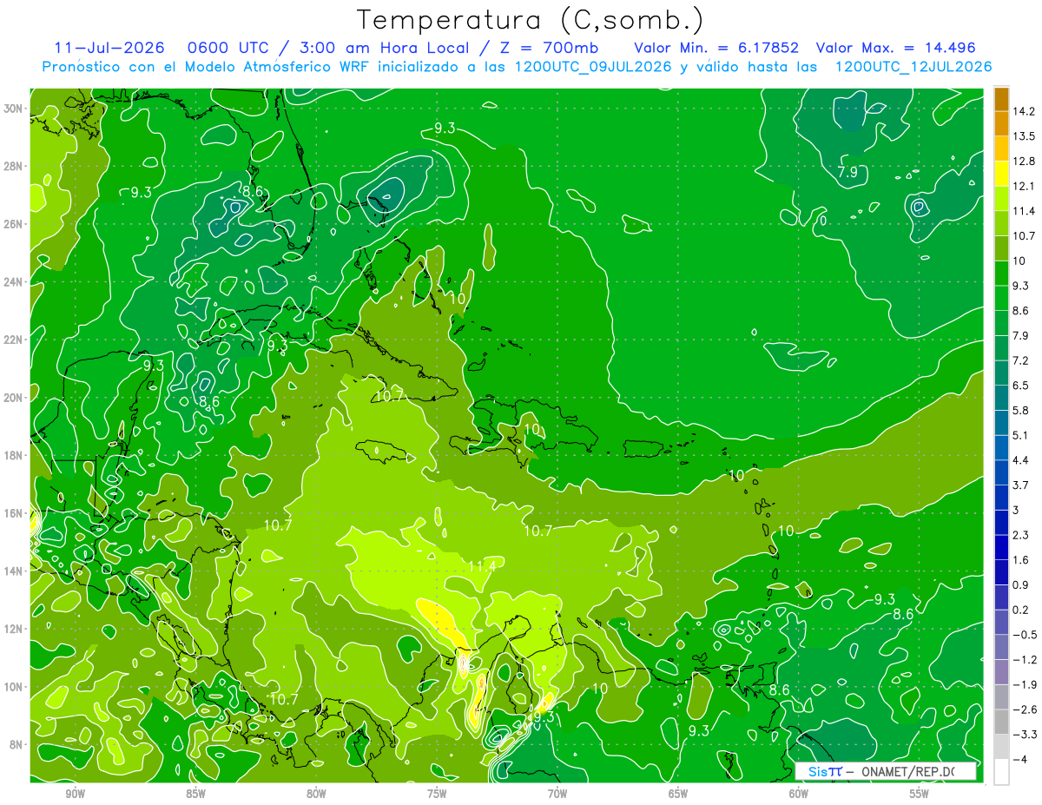Image resolution: width=1042 pixels, height=805 pixels.
Task: Click the '10N' latitude axis label
Action: click(x=15, y=687)
